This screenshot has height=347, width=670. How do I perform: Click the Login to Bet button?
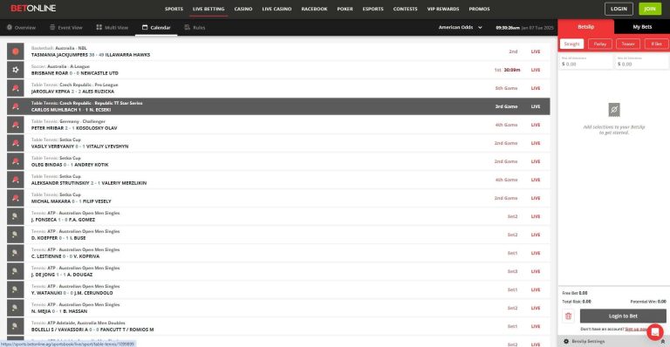[623, 316]
